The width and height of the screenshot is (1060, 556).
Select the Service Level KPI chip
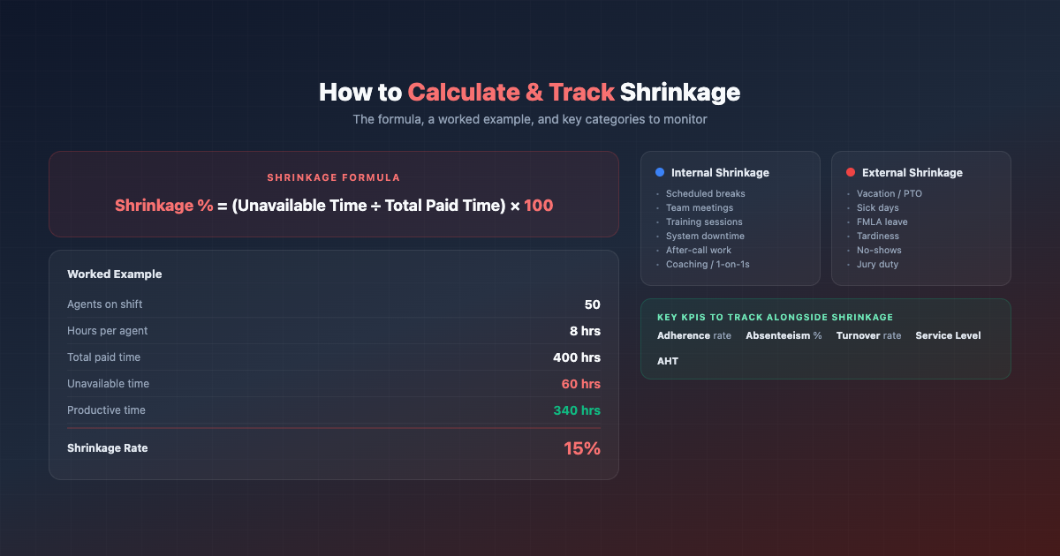948,335
